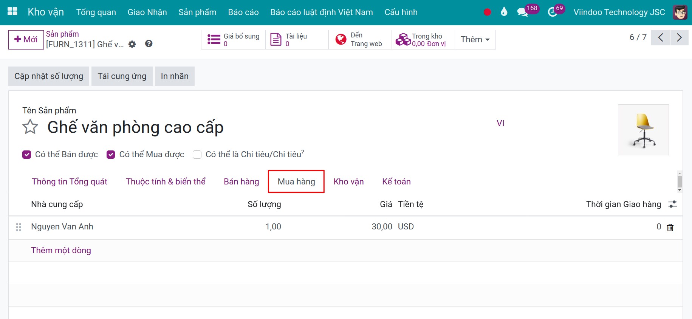This screenshot has width=692, height=319.
Task: Click the help question mark icon
Action: 149,44
